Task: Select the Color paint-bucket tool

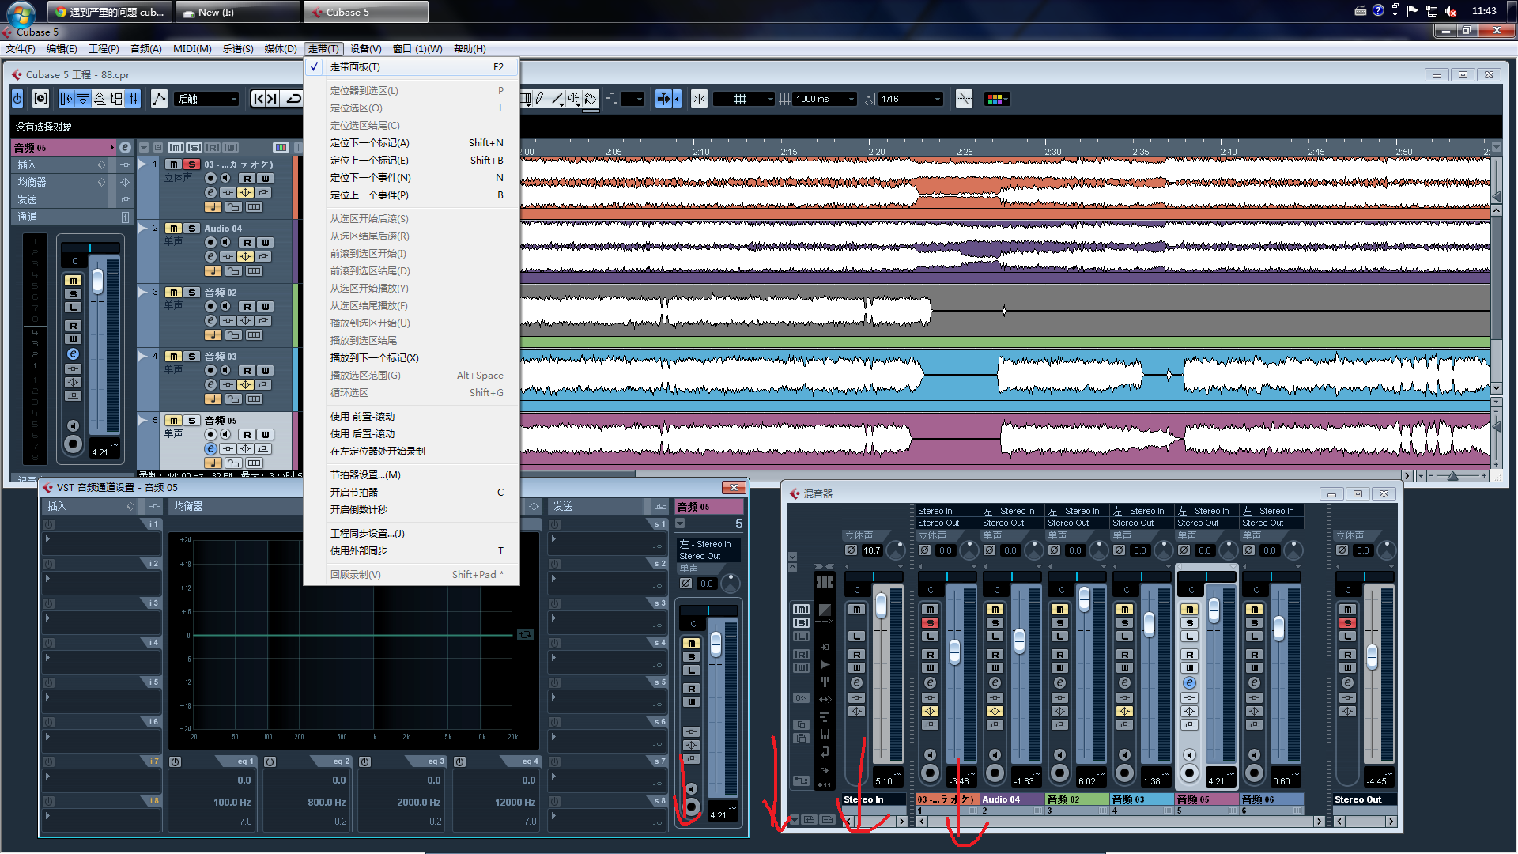Action: (591, 99)
